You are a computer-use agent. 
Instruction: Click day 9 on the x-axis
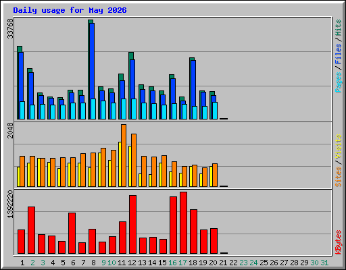[x=103, y=263]
